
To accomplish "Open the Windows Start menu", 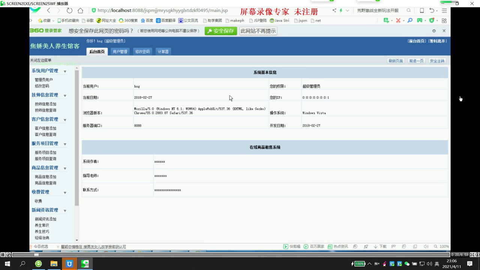I will tap(7, 264).
